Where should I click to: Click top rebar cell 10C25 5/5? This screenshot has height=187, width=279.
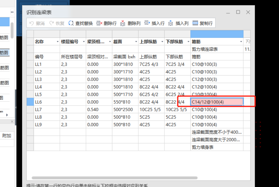click(152, 109)
